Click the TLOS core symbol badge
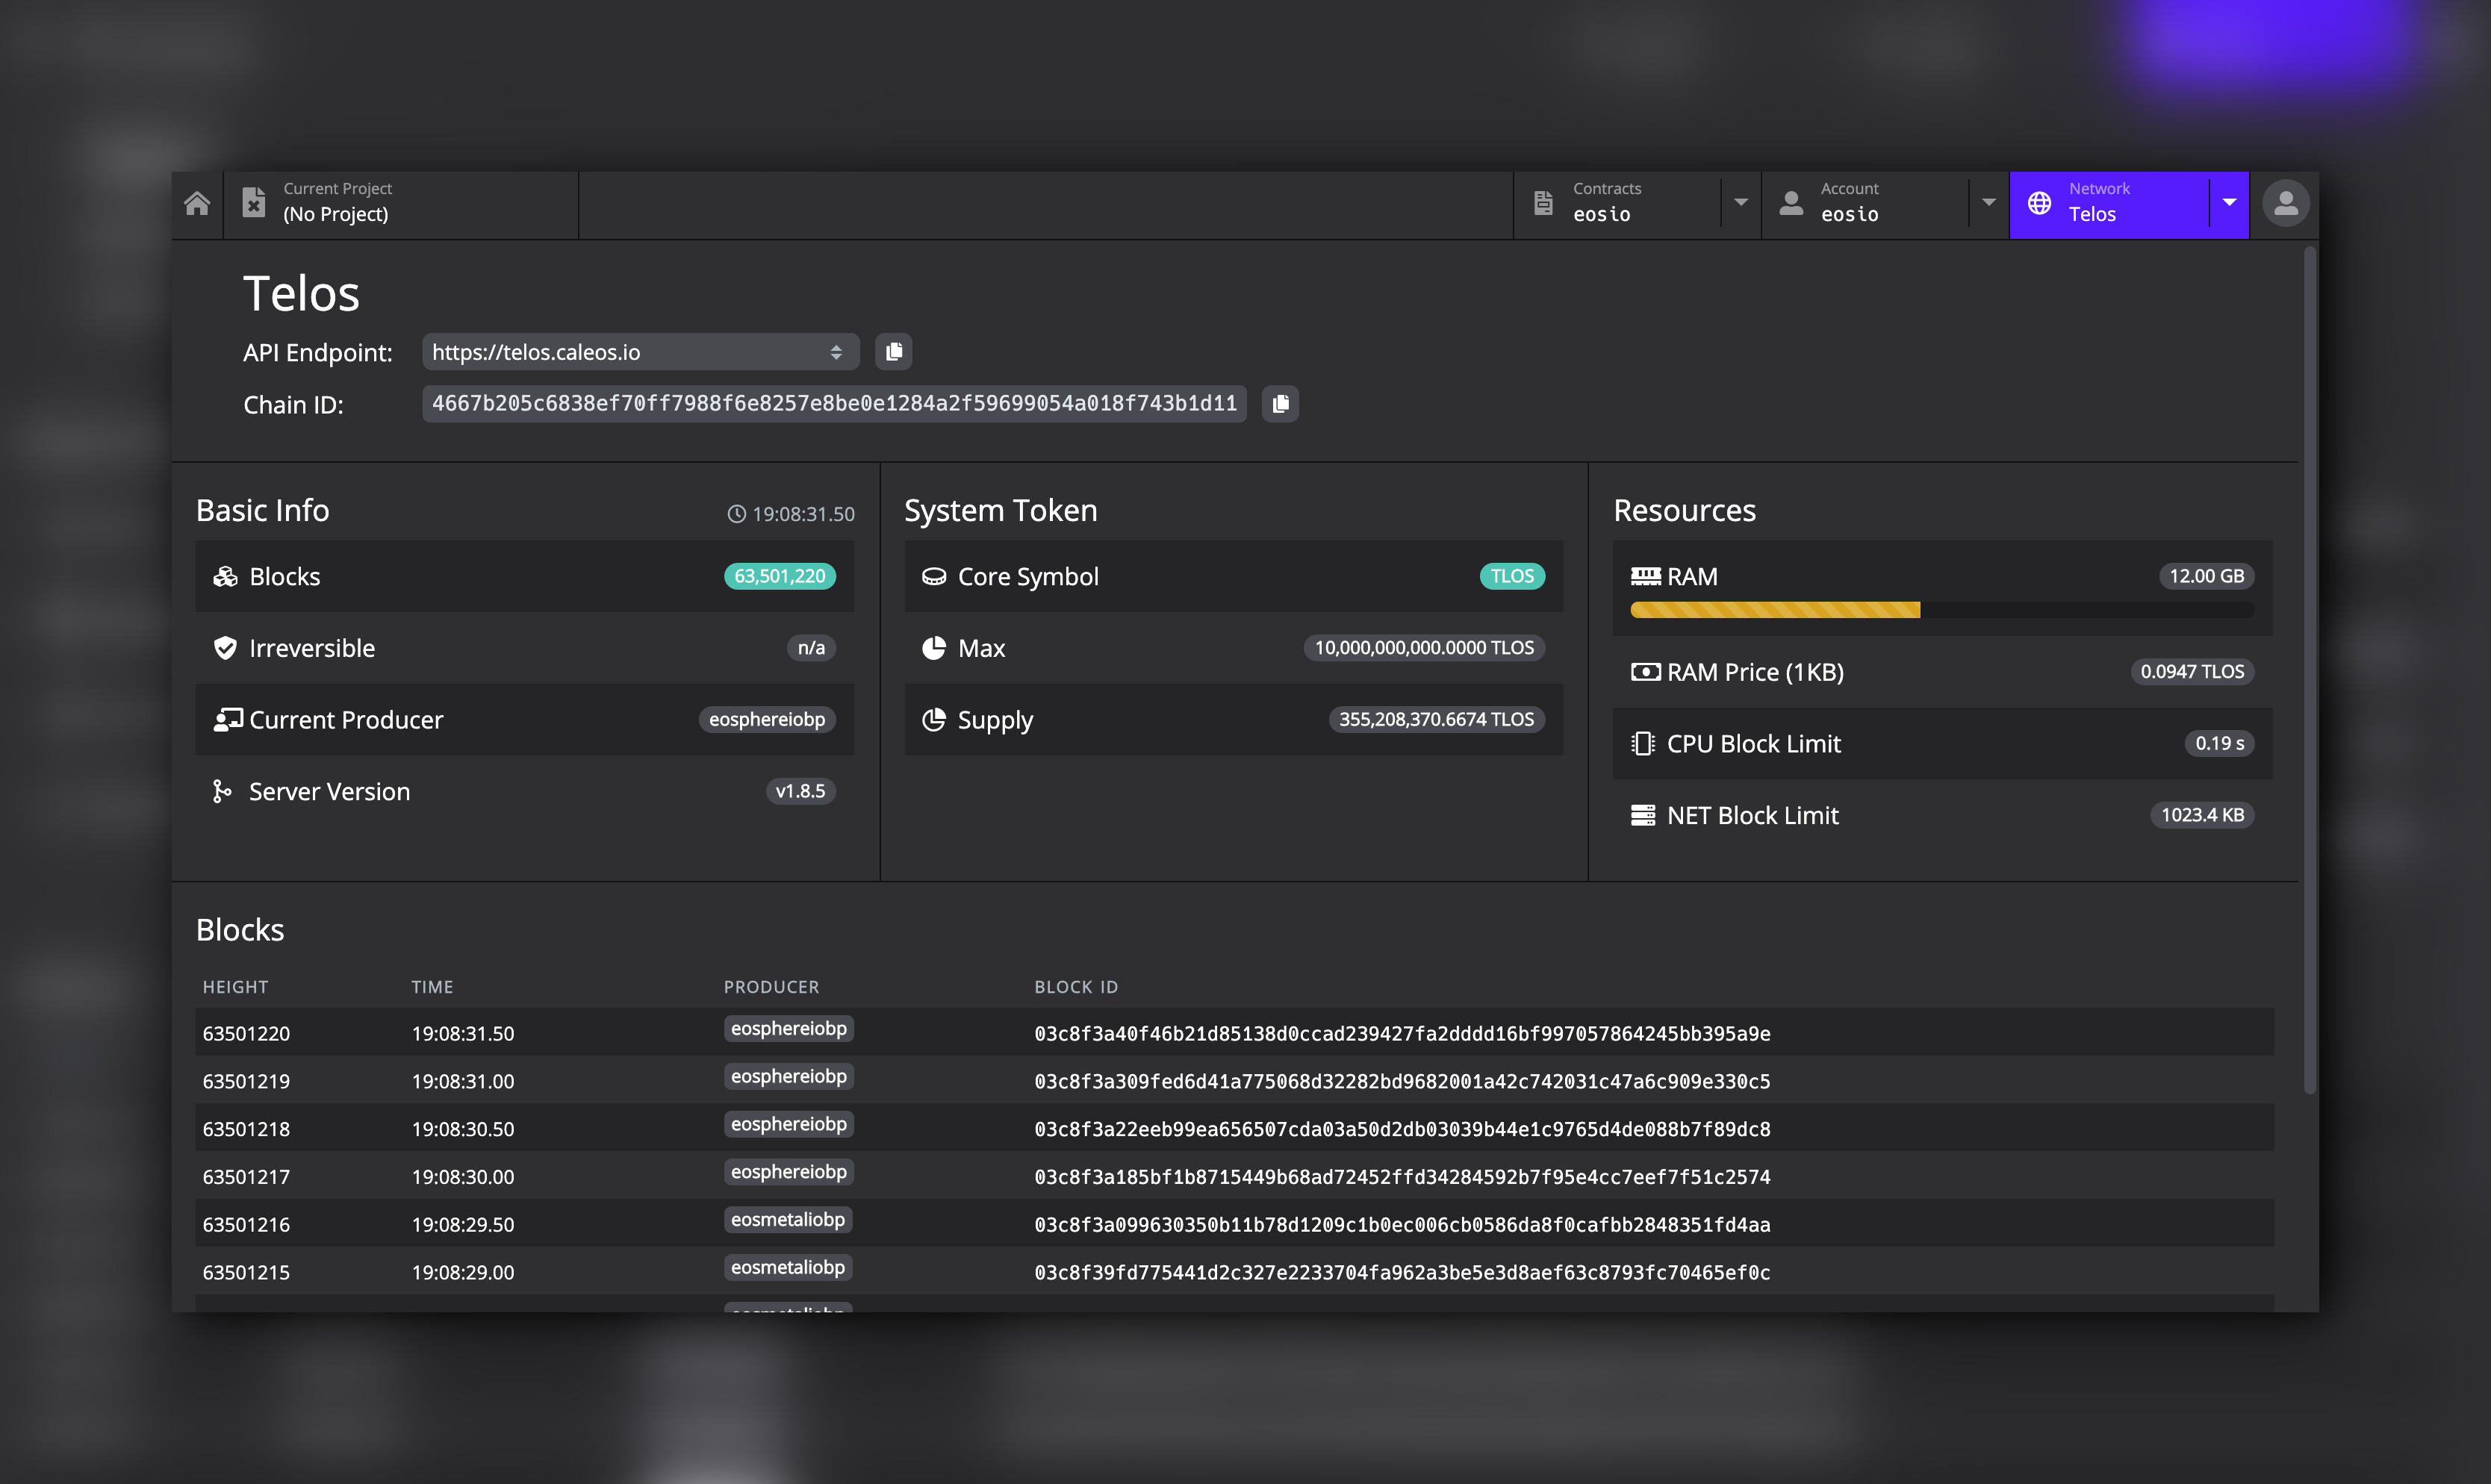Image resolution: width=2491 pixels, height=1484 pixels. coord(1512,577)
